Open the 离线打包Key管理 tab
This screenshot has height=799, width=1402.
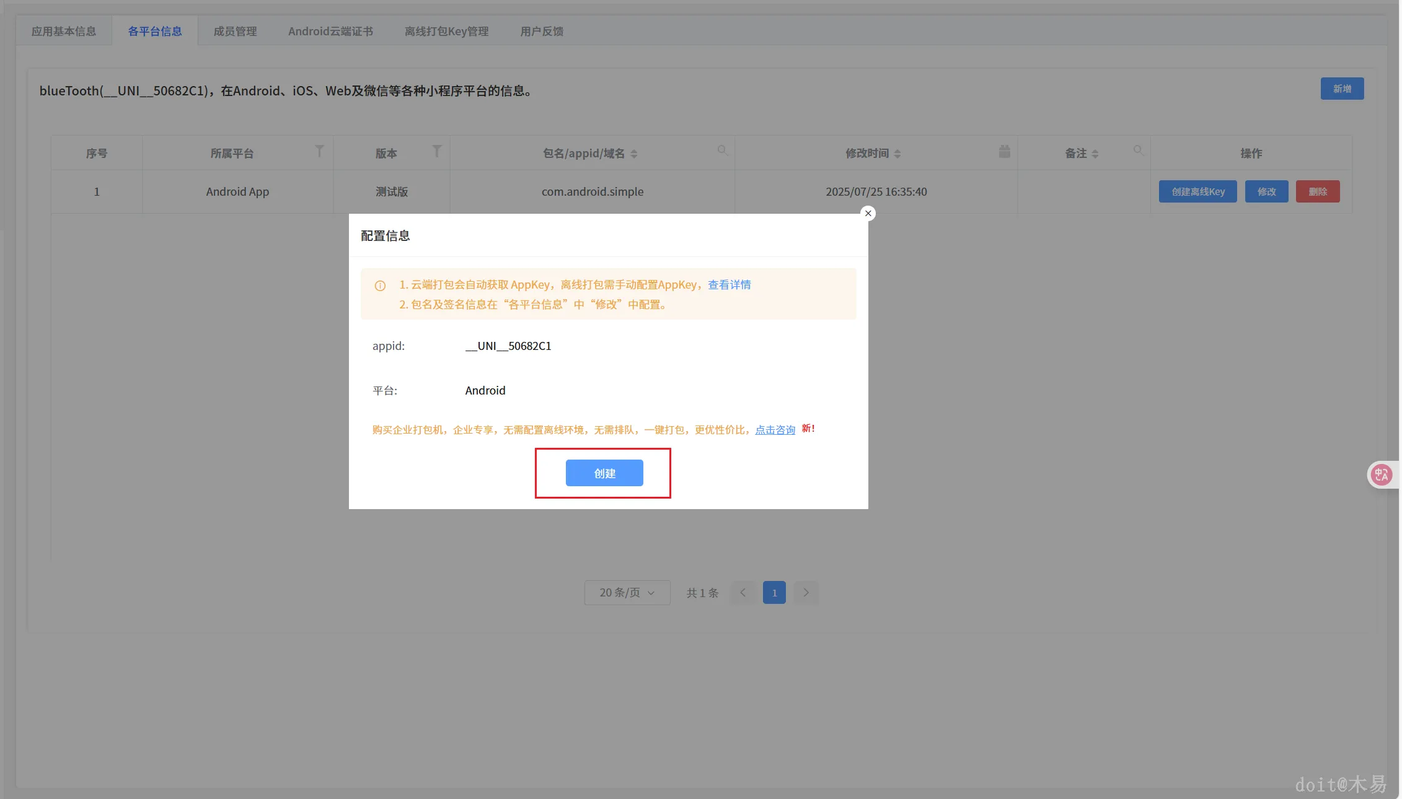click(446, 30)
